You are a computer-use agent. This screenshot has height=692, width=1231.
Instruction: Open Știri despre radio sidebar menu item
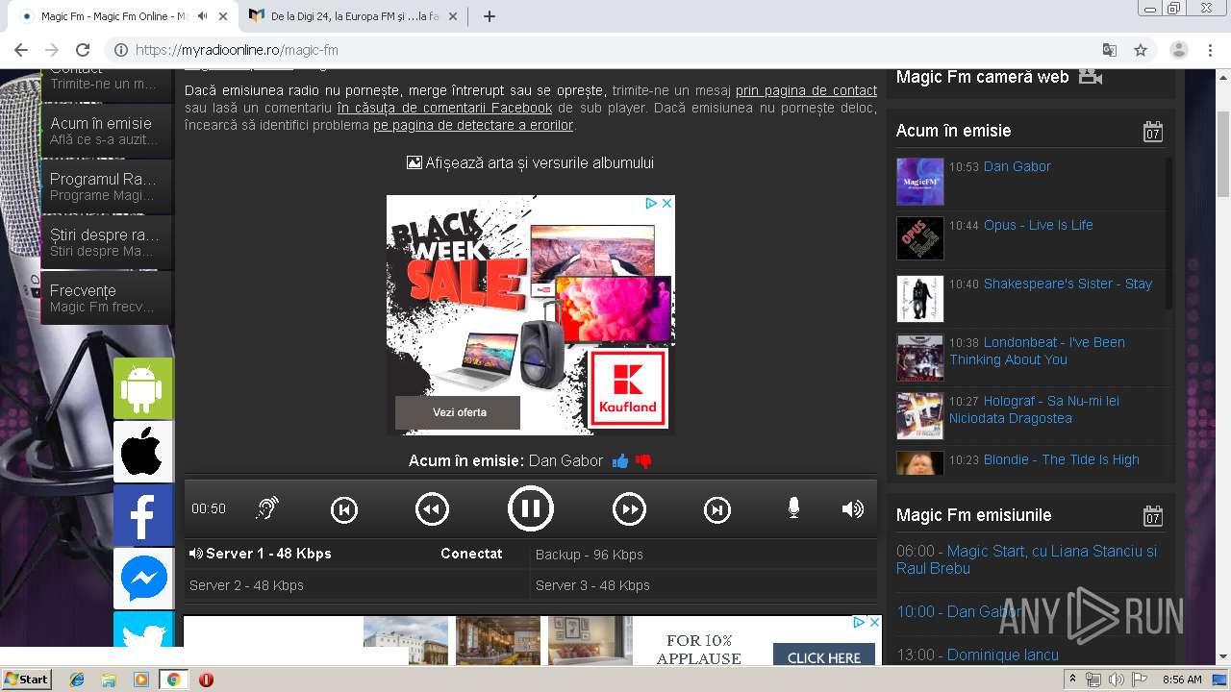[x=107, y=242]
